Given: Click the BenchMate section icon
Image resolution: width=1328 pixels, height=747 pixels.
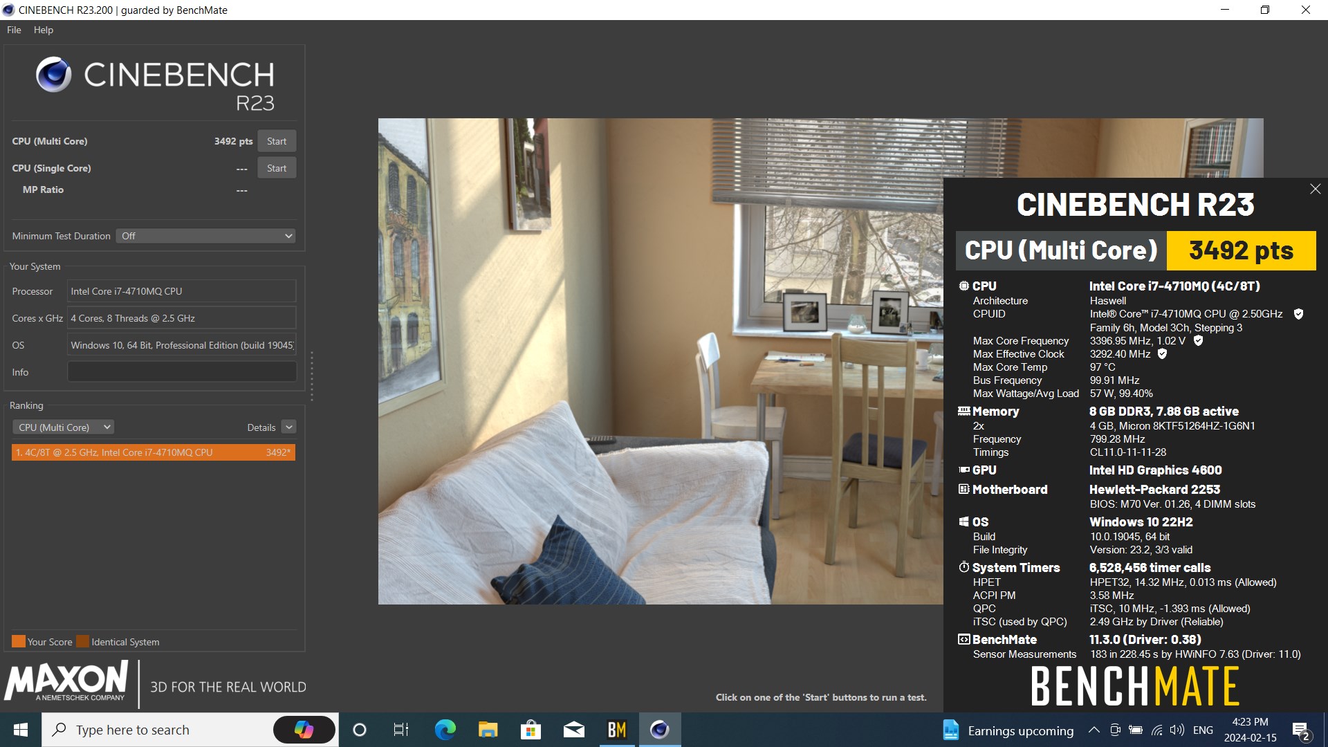Looking at the screenshot, I should [963, 639].
